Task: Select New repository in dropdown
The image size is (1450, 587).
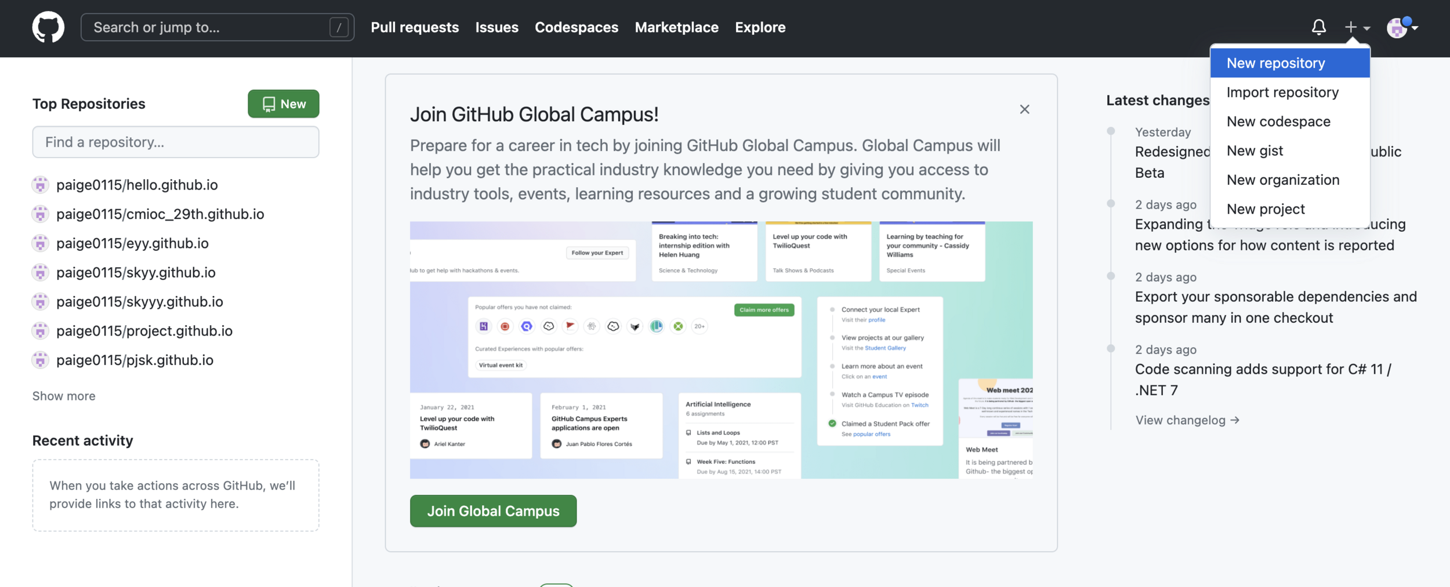Action: [x=1290, y=63]
